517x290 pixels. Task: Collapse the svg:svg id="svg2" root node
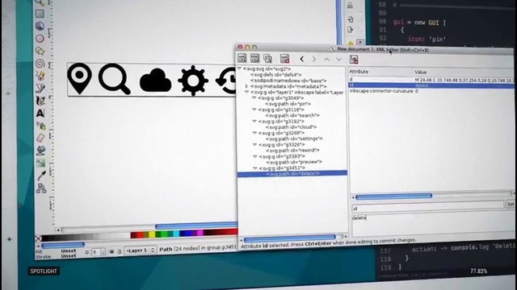239,68
